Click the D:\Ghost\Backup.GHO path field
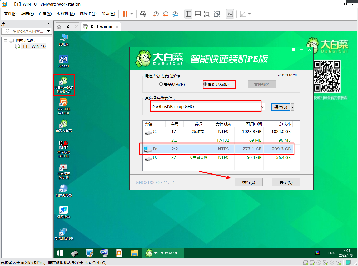This screenshot has width=358, height=266. coord(206,107)
